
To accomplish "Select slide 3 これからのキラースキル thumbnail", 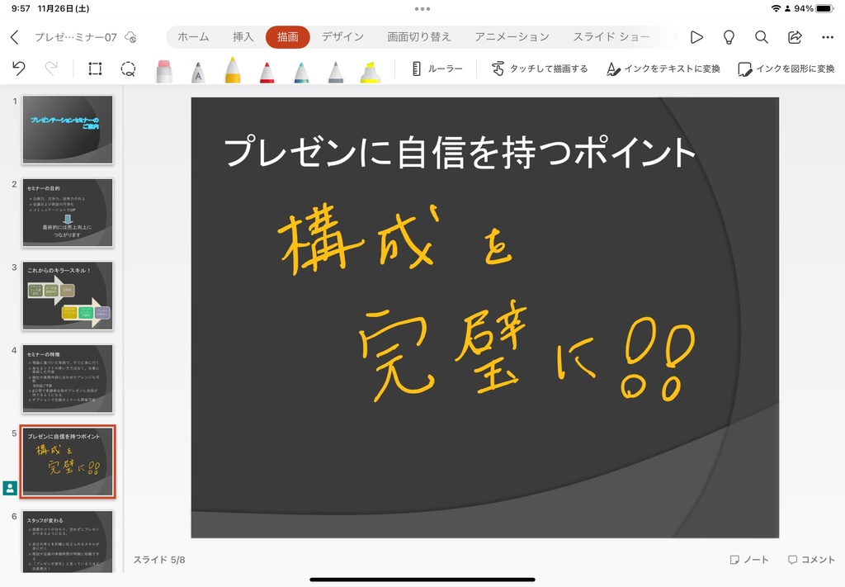I will [x=68, y=296].
